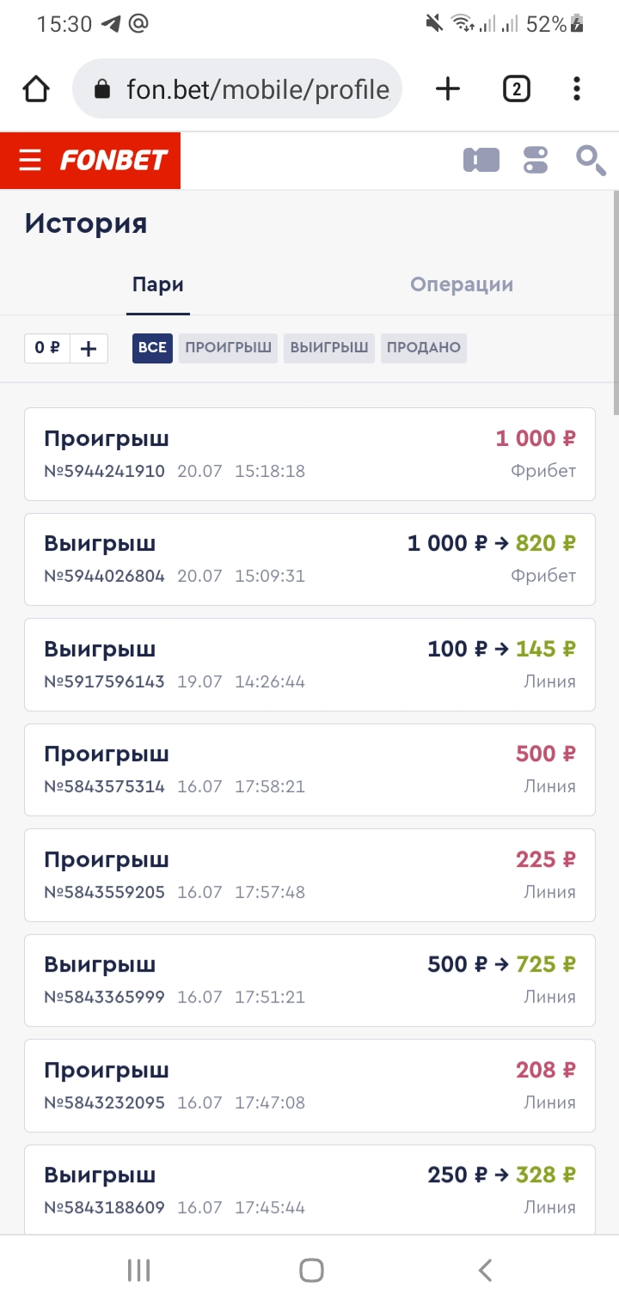Open the browser three-dot menu
Screen dimensions: 619x1306
coord(576,88)
